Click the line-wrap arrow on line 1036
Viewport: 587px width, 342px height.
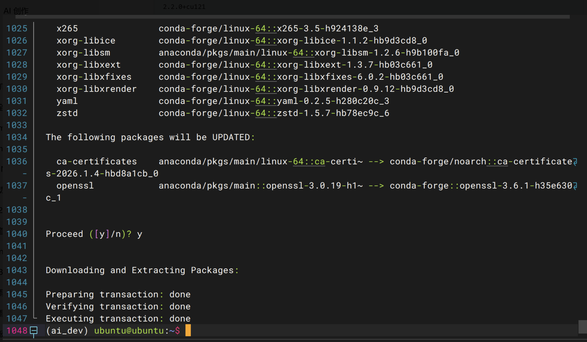click(x=575, y=162)
